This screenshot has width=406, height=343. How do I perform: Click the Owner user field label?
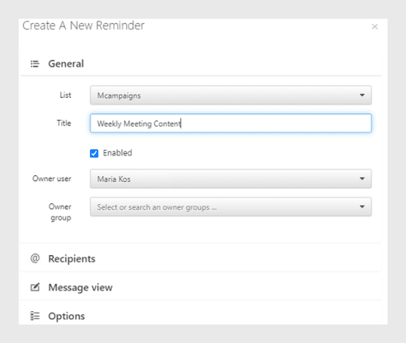(52, 178)
